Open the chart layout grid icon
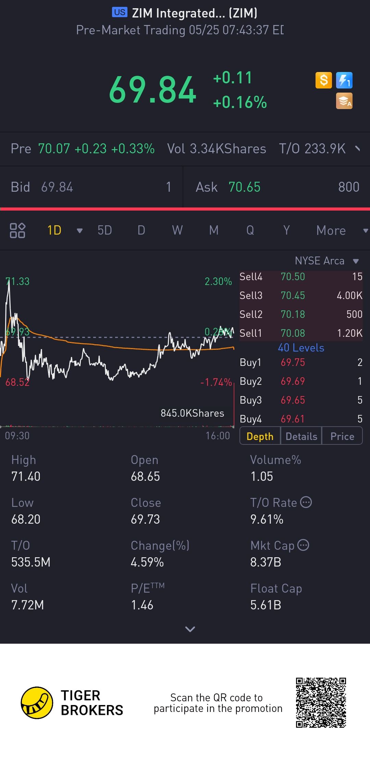 17,230
